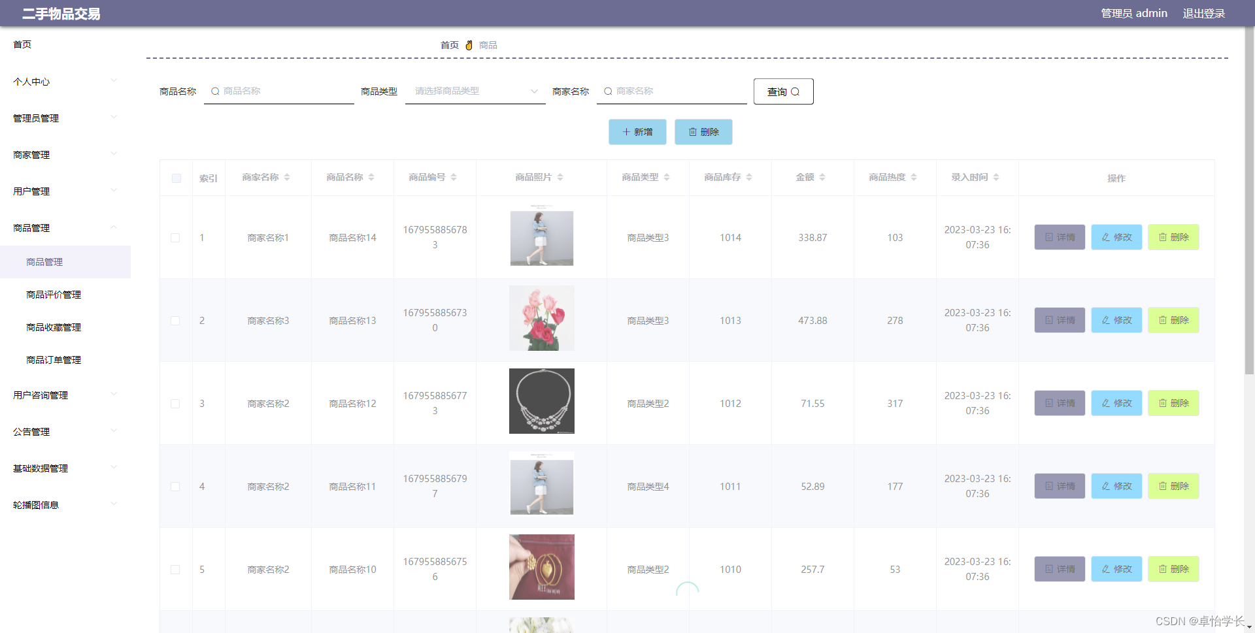The width and height of the screenshot is (1255, 633).
Task: Click 退出登录 in the header
Action: pyautogui.click(x=1204, y=14)
